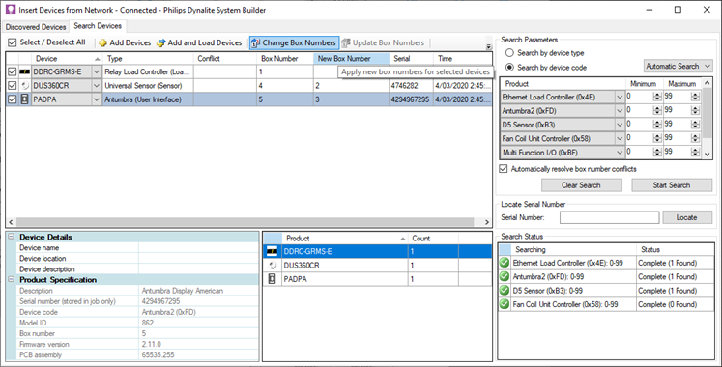722x367 pixels.
Task: Collapse the Product Specification section
Action: point(11,279)
